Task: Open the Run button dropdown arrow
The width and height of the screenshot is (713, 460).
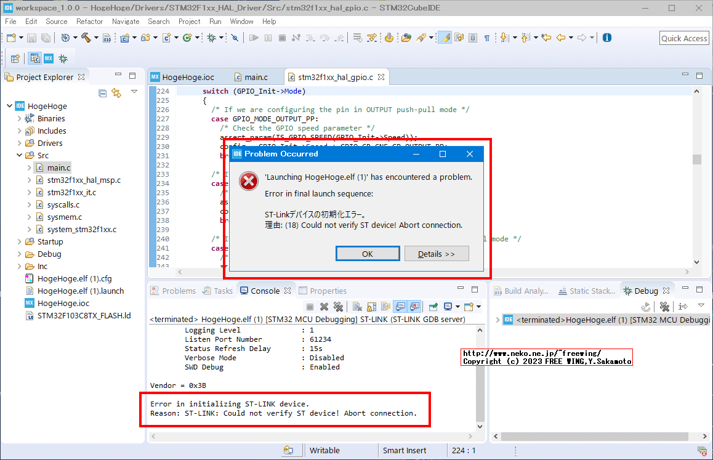Action: pyautogui.click(x=197, y=37)
